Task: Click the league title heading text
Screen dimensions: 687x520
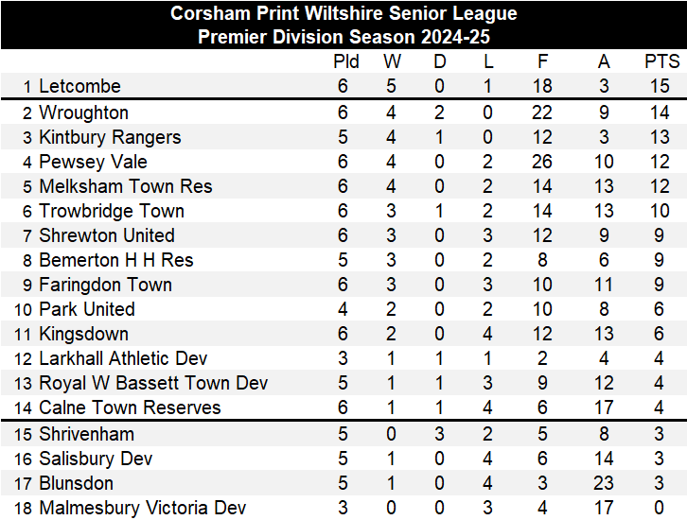Action: pyautogui.click(x=343, y=13)
